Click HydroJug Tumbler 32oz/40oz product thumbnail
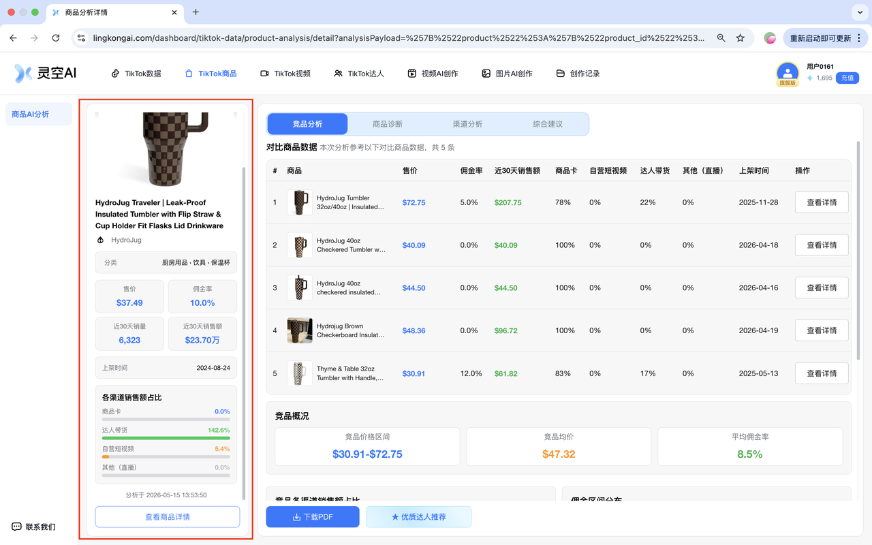Image resolution: width=872 pixels, height=545 pixels. click(x=300, y=202)
